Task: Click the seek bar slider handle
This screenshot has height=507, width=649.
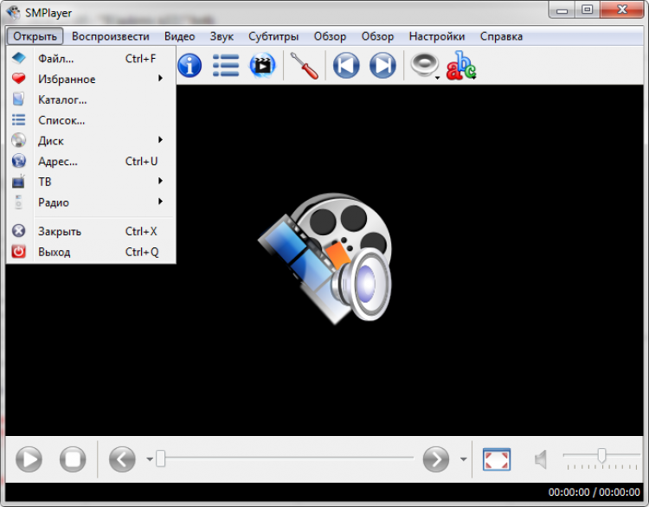Action: tap(161, 459)
